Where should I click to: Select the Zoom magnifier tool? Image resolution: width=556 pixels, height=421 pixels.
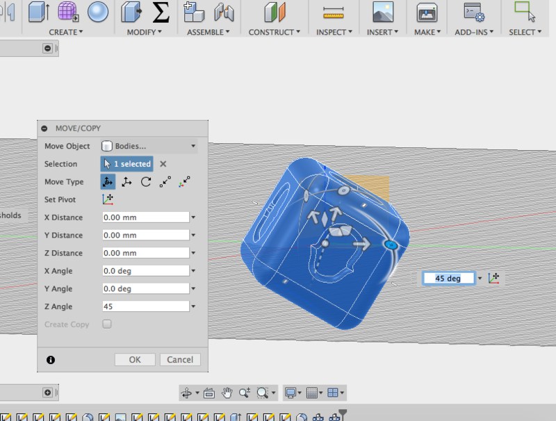[x=245, y=393]
